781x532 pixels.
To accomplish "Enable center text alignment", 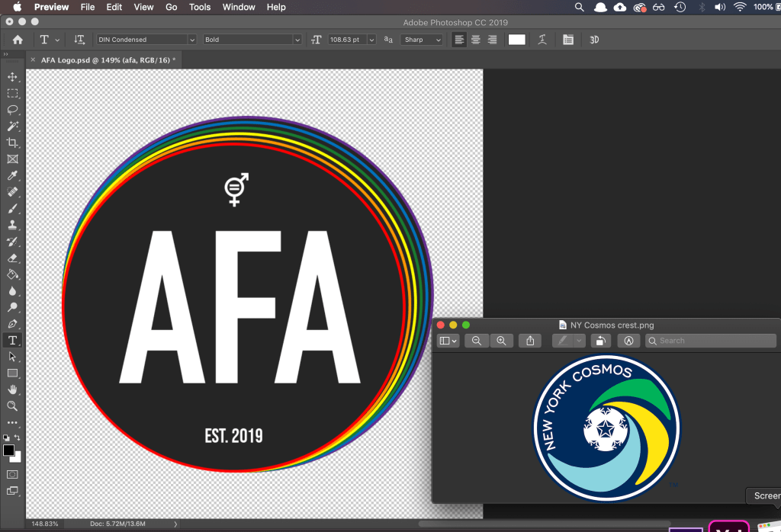I will (x=475, y=40).
